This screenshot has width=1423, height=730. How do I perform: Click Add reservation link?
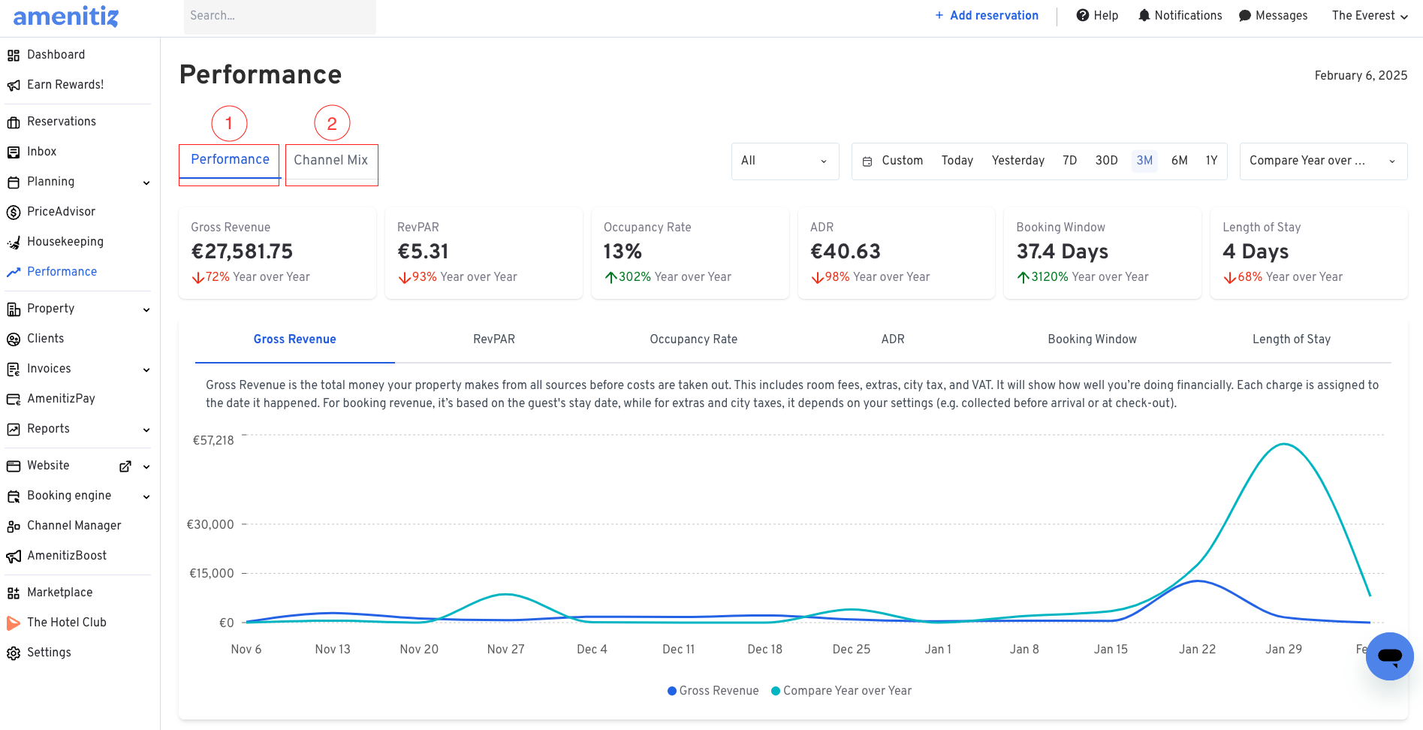click(987, 16)
